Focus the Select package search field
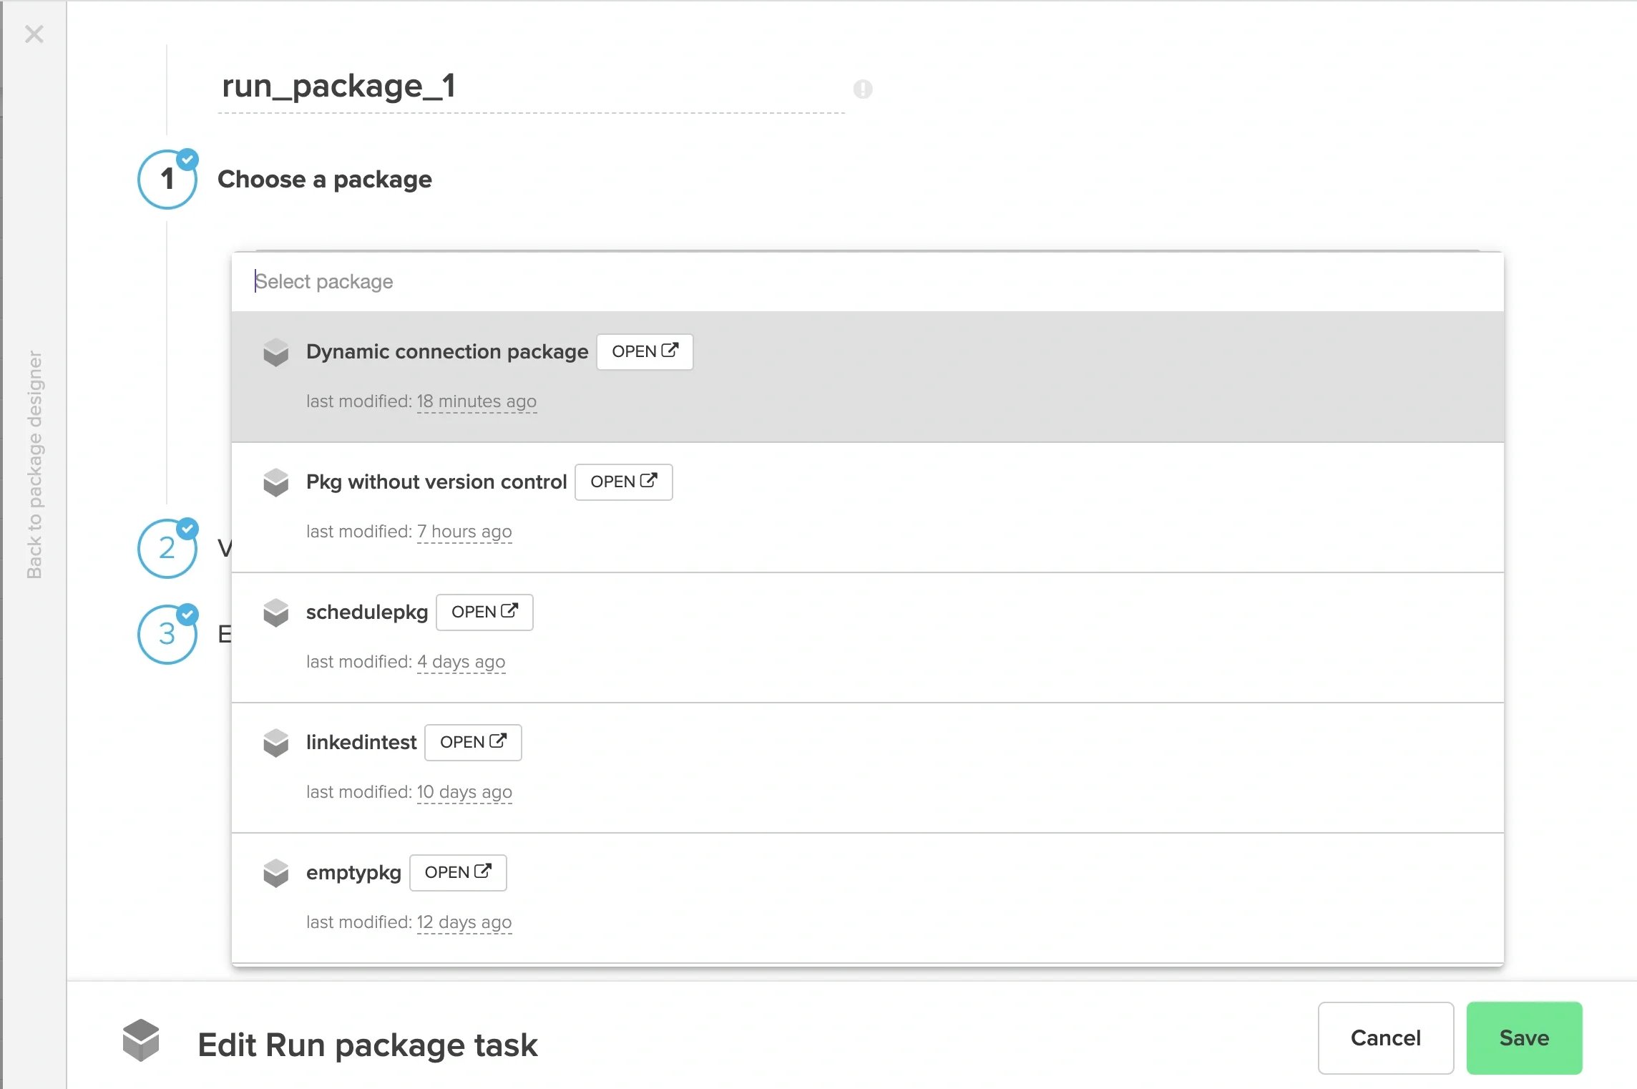The height and width of the screenshot is (1089, 1637). [867, 281]
